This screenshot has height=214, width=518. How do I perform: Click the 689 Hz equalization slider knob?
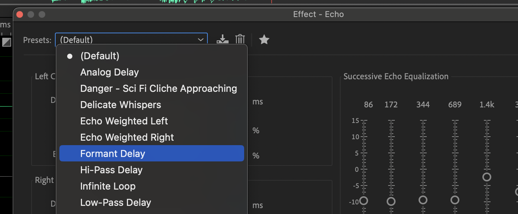pyautogui.click(x=455, y=200)
